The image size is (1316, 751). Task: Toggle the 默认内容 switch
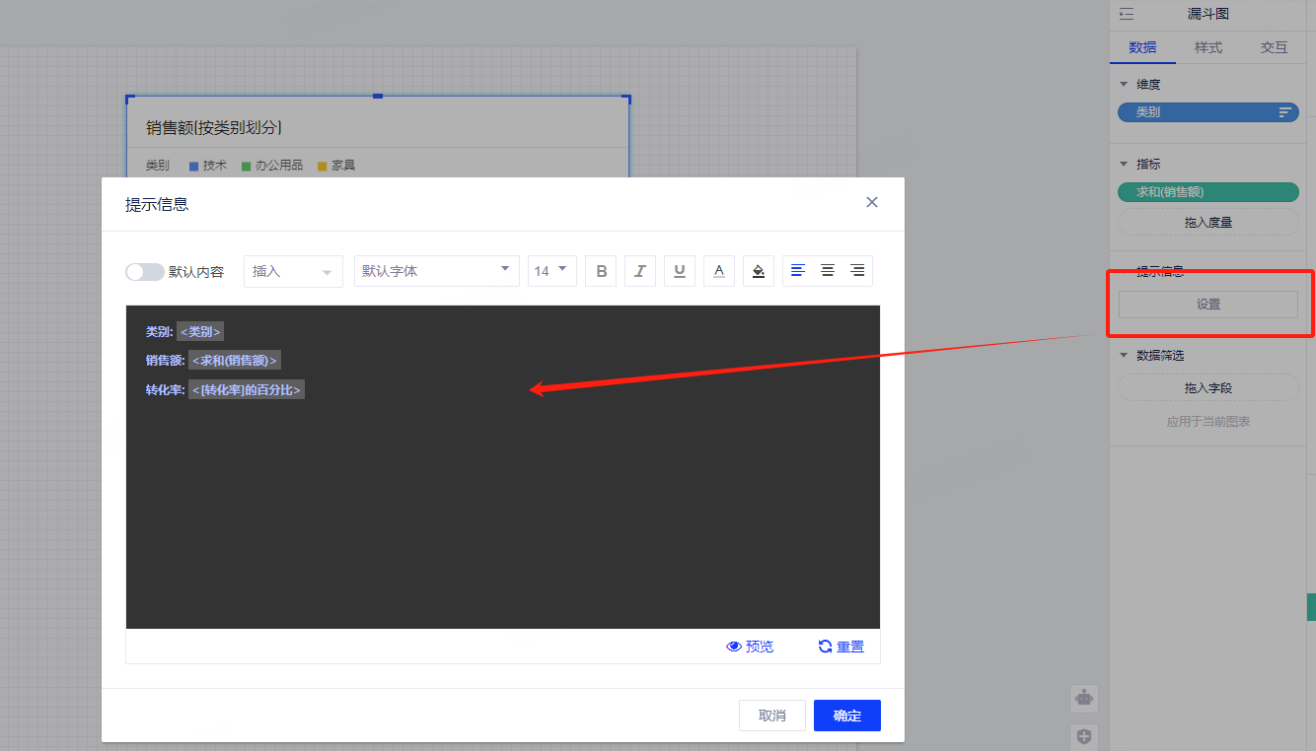tap(145, 272)
